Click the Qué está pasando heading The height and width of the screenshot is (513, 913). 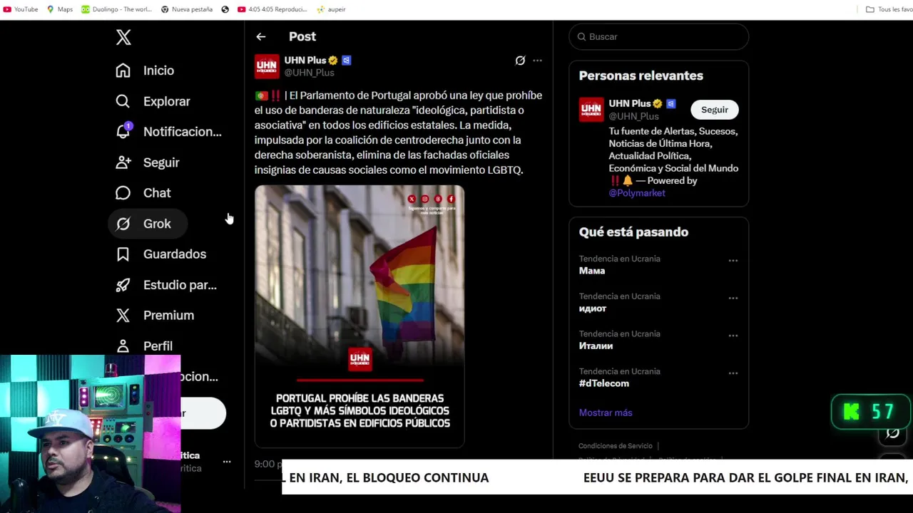pos(633,232)
